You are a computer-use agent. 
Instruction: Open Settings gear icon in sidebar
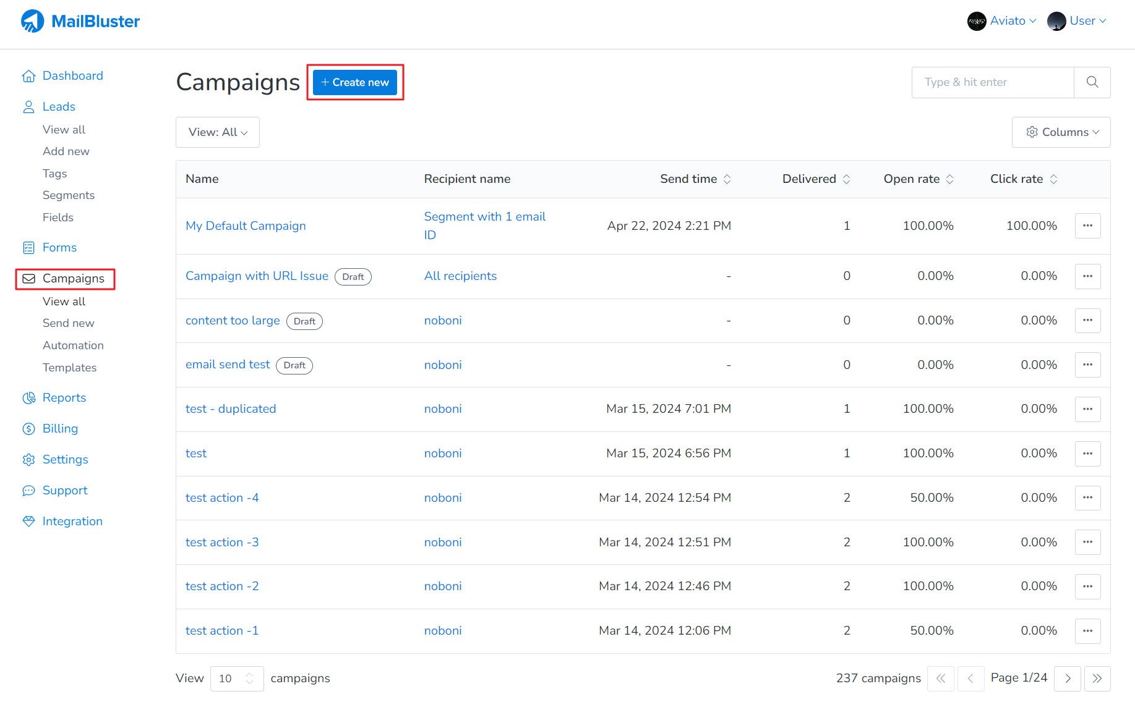point(28,460)
